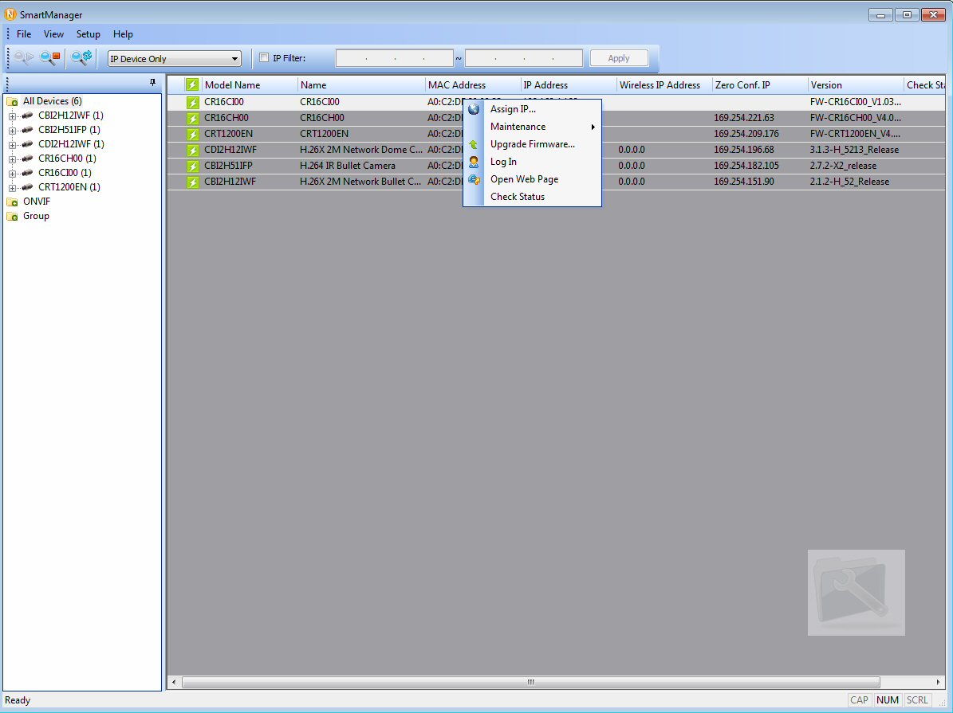Open the IP Device Only dropdown
The image size is (953, 713).
coord(174,59)
